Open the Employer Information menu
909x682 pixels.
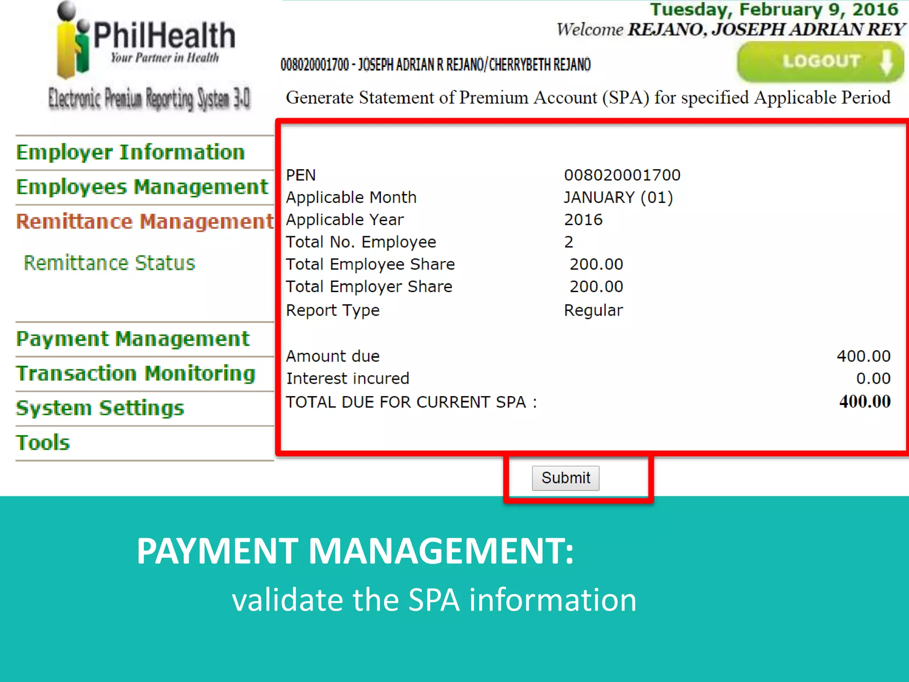(x=130, y=152)
